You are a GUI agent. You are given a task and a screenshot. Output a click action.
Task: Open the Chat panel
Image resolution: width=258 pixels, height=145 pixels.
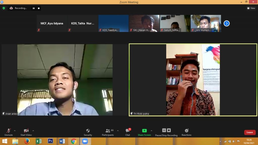tap(128, 131)
